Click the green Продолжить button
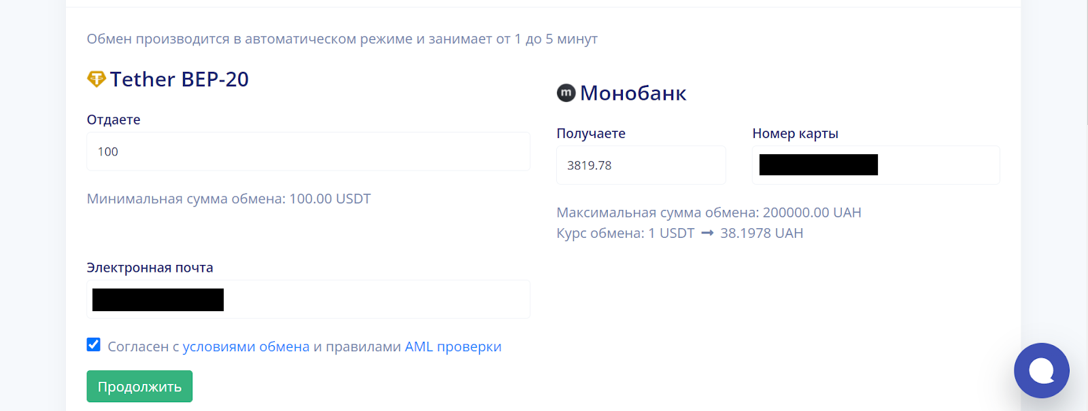 pyautogui.click(x=139, y=387)
